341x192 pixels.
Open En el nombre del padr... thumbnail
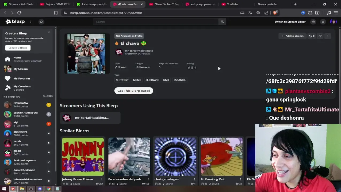tap(129, 157)
